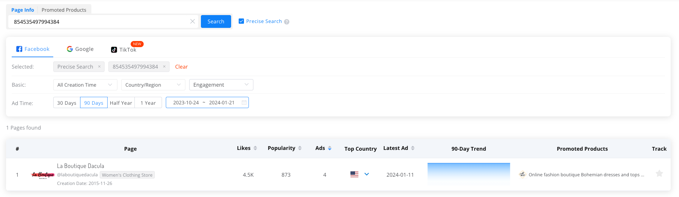
Task: Clear the search input with the X icon
Action: pos(193,21)
